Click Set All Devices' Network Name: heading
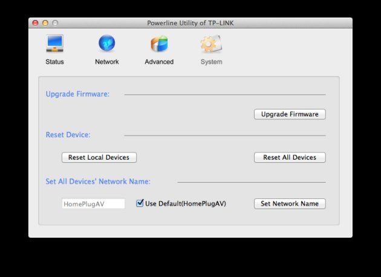Image resolution: width=381 pixels, height=277 pixels. click(x=98, y=181)
